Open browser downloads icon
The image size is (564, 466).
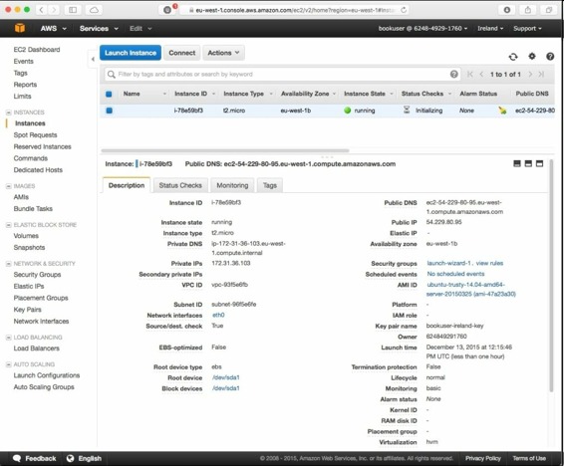[x=507, y=10]
